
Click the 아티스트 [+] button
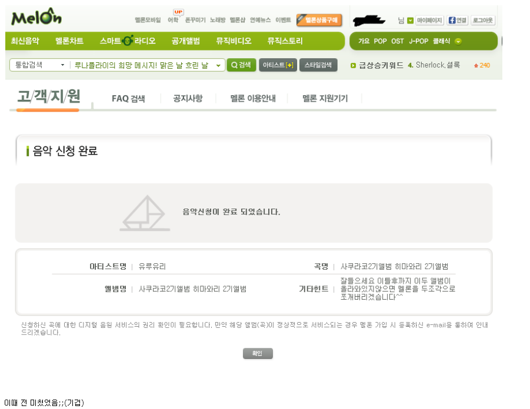tap(278, 65)
